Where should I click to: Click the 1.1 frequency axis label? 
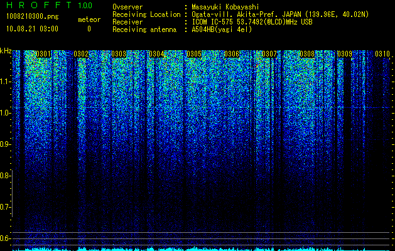[x=5, y=82]
